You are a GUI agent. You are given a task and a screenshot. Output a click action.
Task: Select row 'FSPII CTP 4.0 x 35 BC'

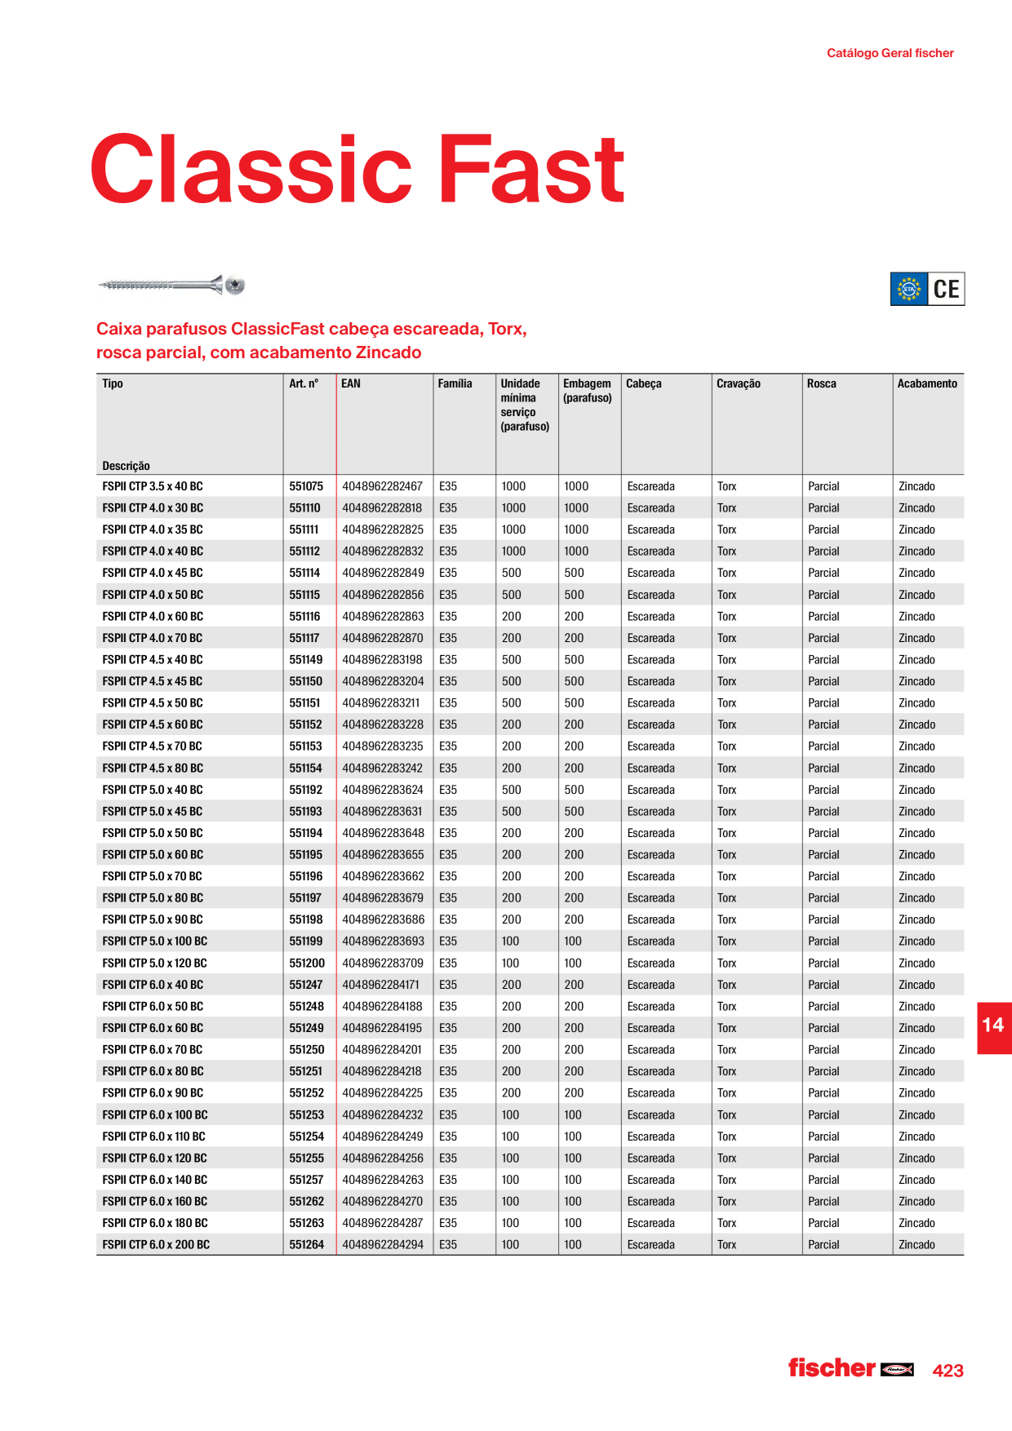pyautogui.click(x=530, y=529)
